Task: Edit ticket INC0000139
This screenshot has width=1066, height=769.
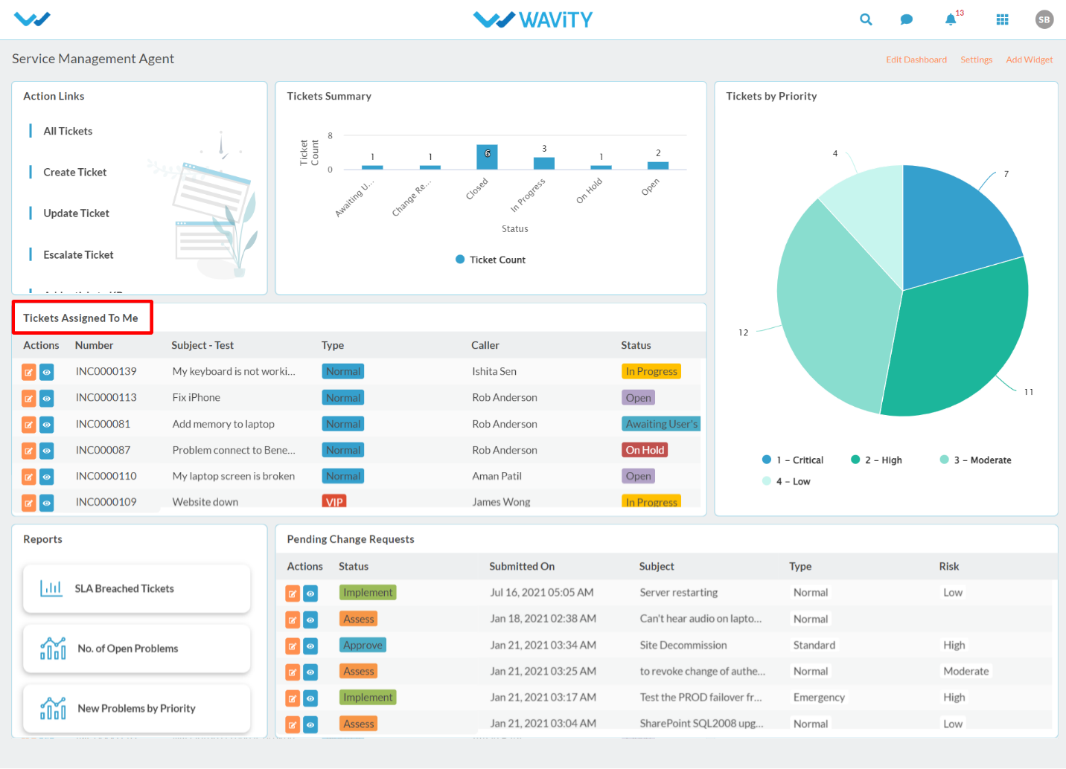Action: pyautogui.click(x=28, y=372)
